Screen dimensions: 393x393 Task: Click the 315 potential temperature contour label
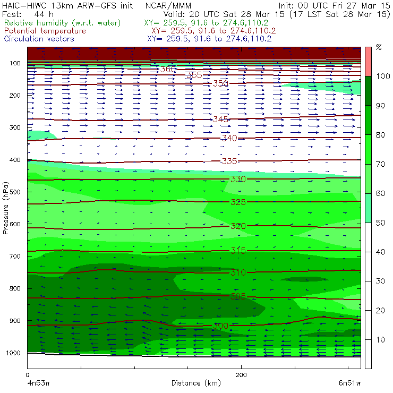[238, 251]
